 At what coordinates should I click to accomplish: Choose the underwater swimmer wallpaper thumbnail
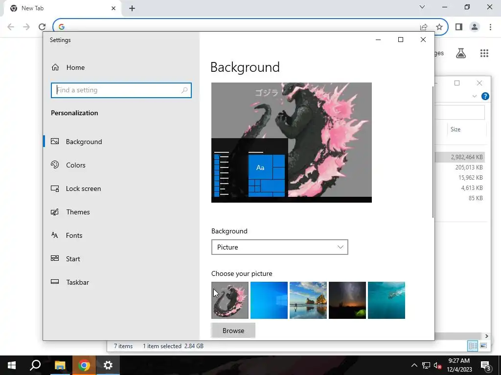click(387, 300)
